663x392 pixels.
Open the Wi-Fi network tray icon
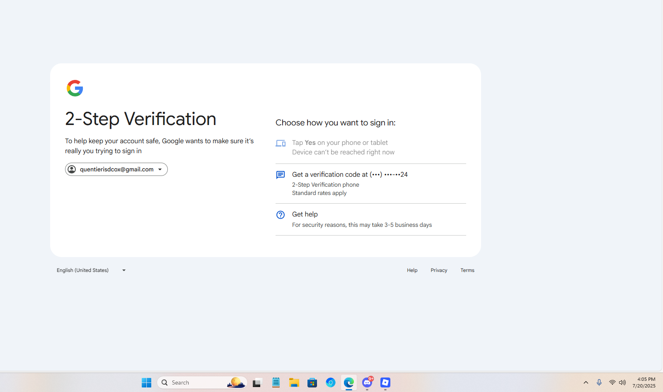612,382
